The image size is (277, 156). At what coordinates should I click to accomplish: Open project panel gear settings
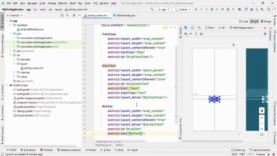[74, 16]
